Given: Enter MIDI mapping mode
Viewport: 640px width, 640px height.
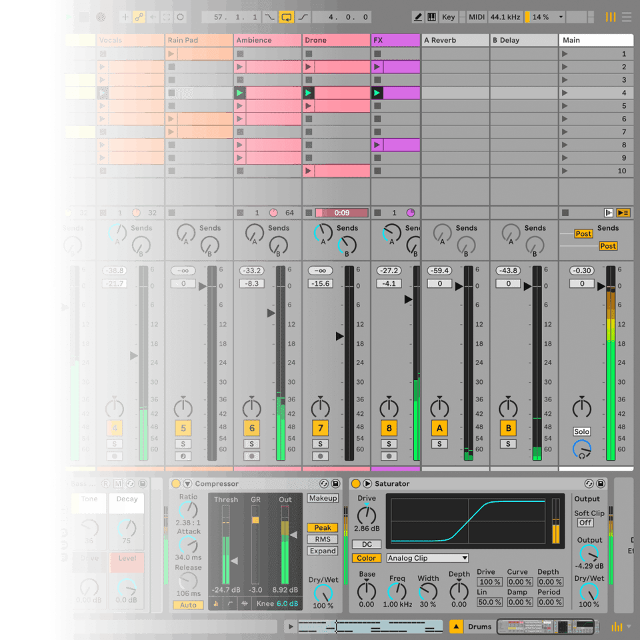Looking at the screenshot, I should coord(477,17).
